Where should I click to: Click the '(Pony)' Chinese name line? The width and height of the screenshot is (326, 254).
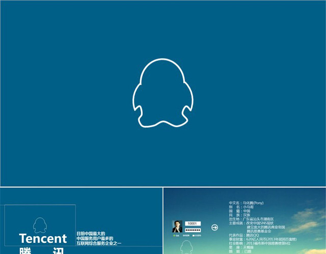(246, 203)
